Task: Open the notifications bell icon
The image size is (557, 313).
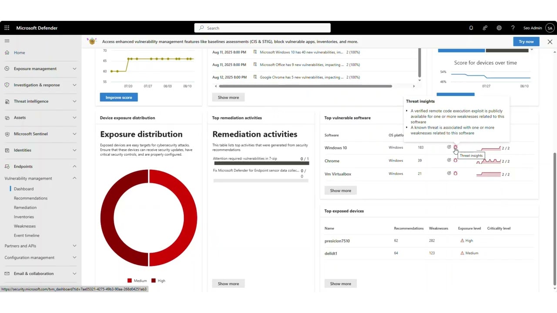Action: pos(471,28)
